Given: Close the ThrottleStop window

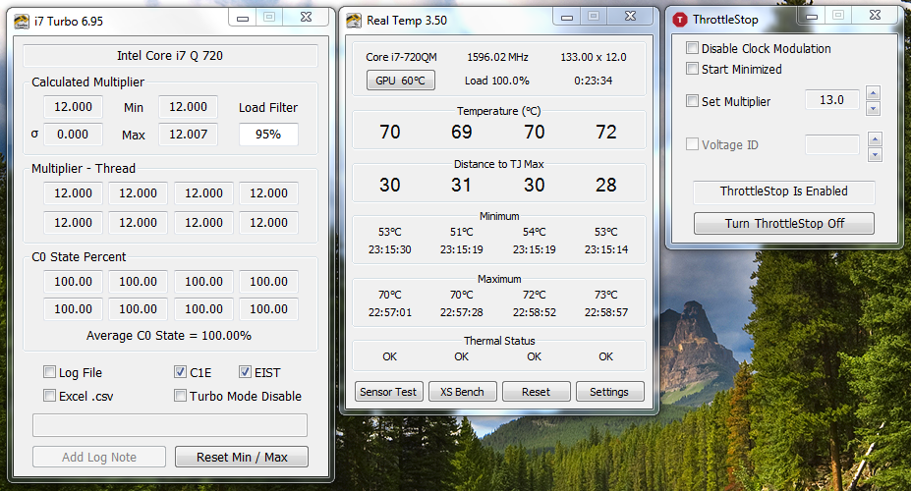Looking at the screenshot, I should click(875, 16).
